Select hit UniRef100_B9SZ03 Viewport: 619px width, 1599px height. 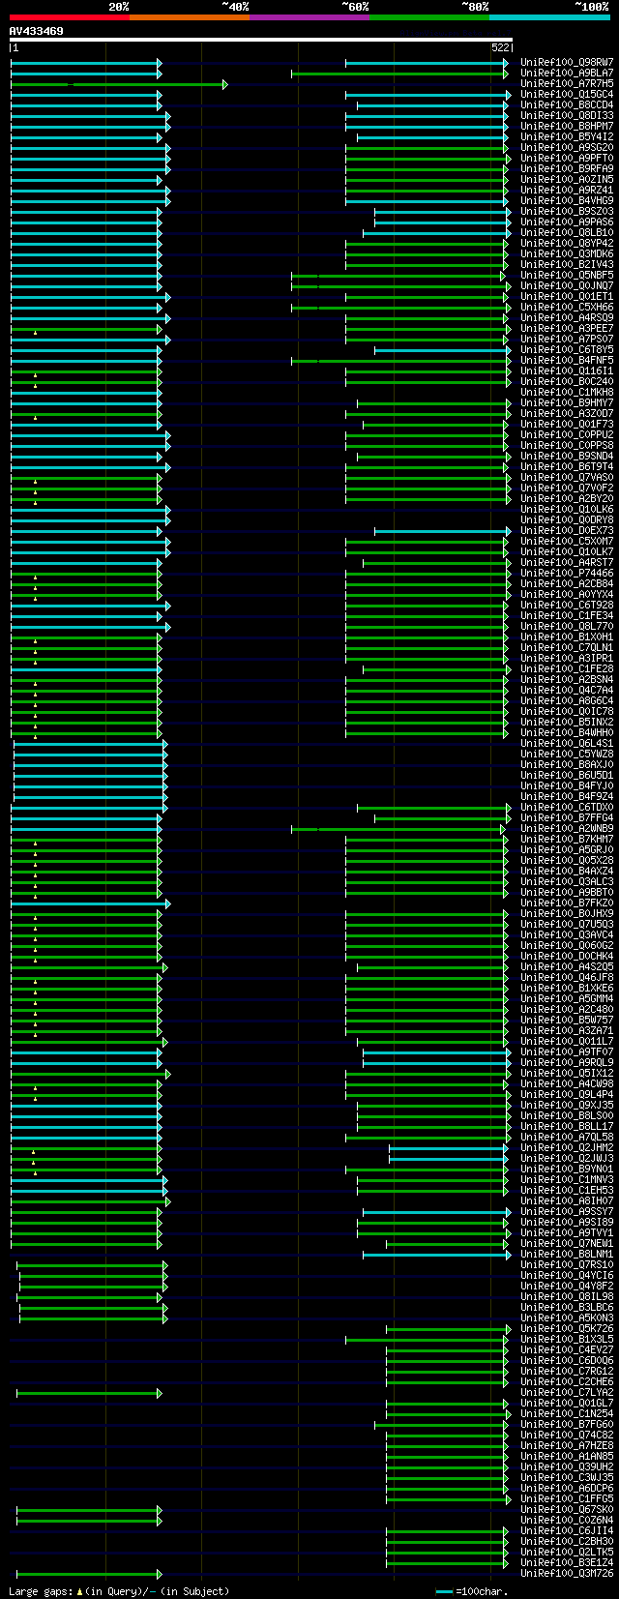[567, 211]
